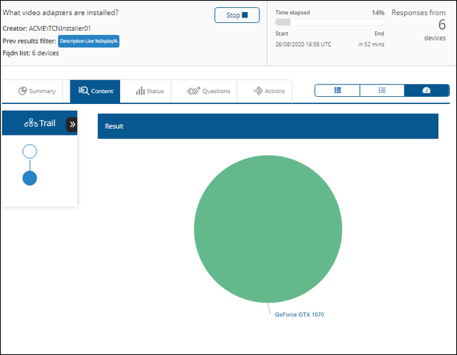The image size is (457, 355).
Task: Switch to list view icon
Action: pyautogui.click(x=382, y=90)
